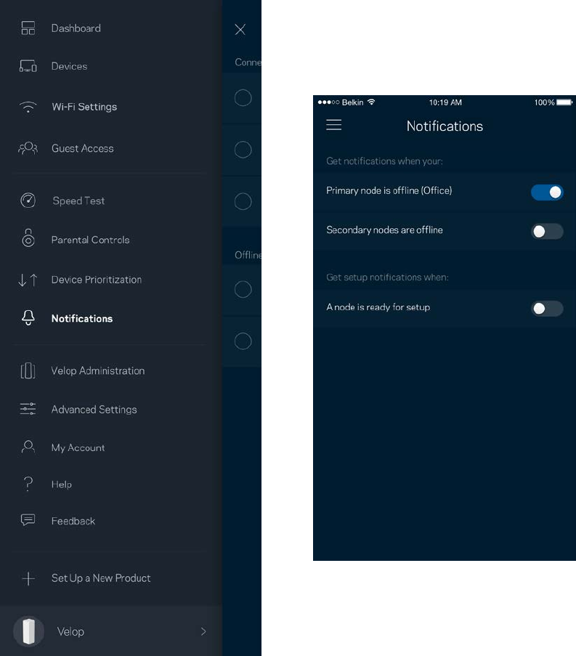Image resolution: width=576 pixels, height=656 pixels.
Task: Click the Velop network name label
Action: click(x=70, y=631)
